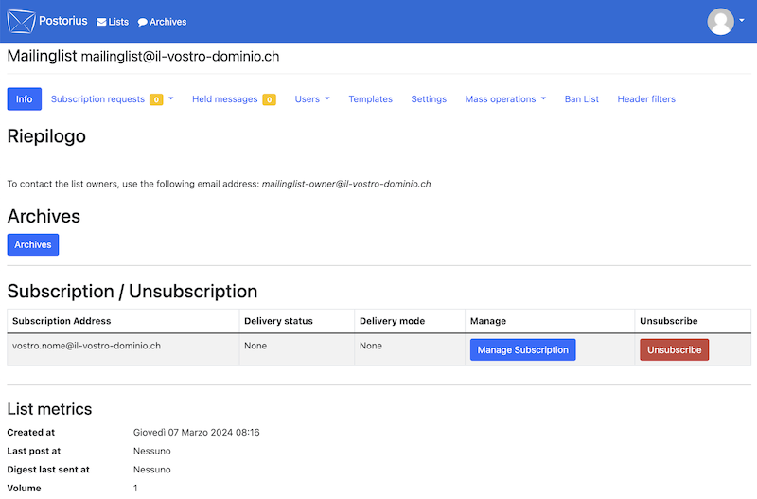Click the Mailinglist address page title

(144, 56)
